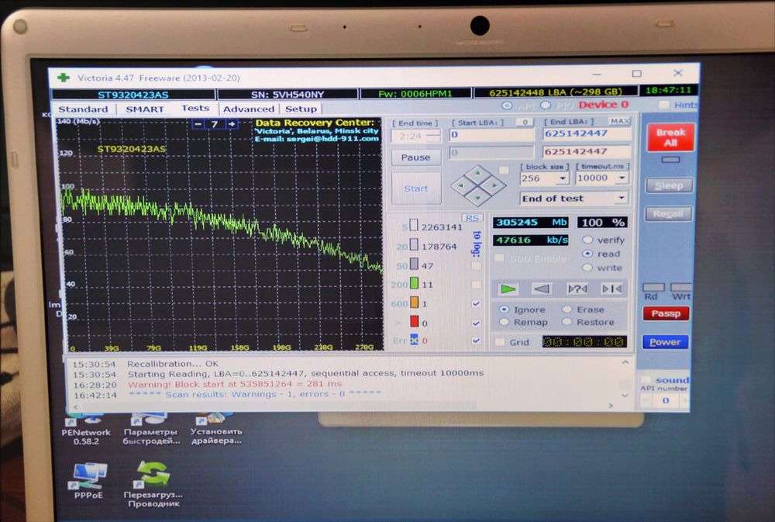The height and width of the screenshot is (522, 775).
Task: Toggle the sound checkbox
Action: tap(646, 379)
